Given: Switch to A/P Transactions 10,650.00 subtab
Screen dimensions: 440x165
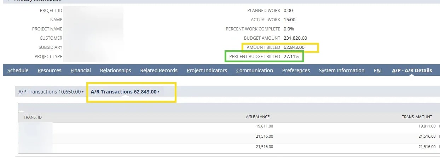Looking at the screenshot, I should (x=51, y=92).
